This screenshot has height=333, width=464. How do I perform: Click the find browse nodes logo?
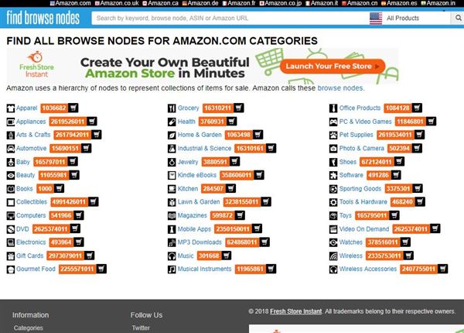[43, 18]
